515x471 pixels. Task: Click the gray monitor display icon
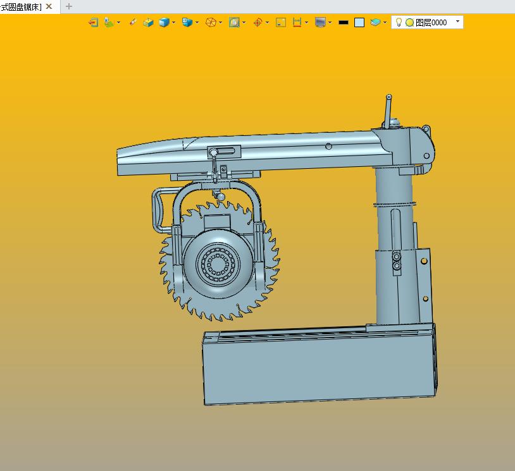320,22
